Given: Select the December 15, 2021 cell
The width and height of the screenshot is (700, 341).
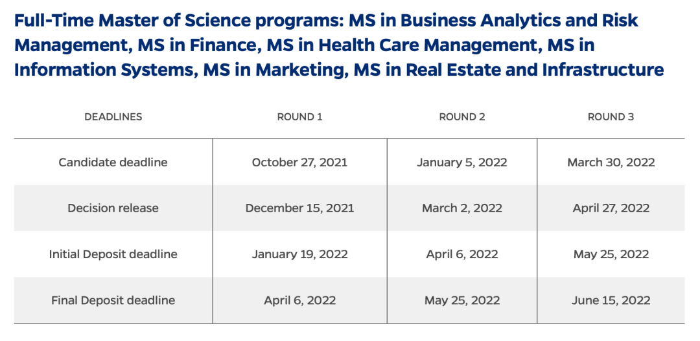Looking at the screenshot, I should tap(299, 208).
